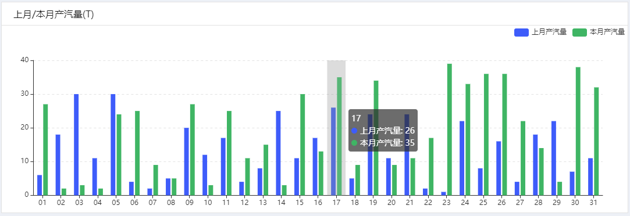Viewport: 630px width, 216px height.
Task: Click the x-axis label 09
Action: pyautogui.click(x=189, y=203)
